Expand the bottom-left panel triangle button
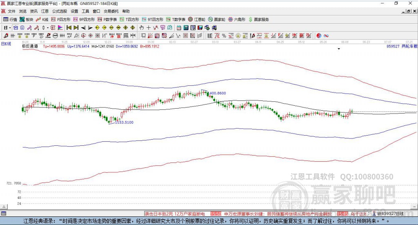The width and height of the screenshot is (418, 225). [x=4, y=207]
